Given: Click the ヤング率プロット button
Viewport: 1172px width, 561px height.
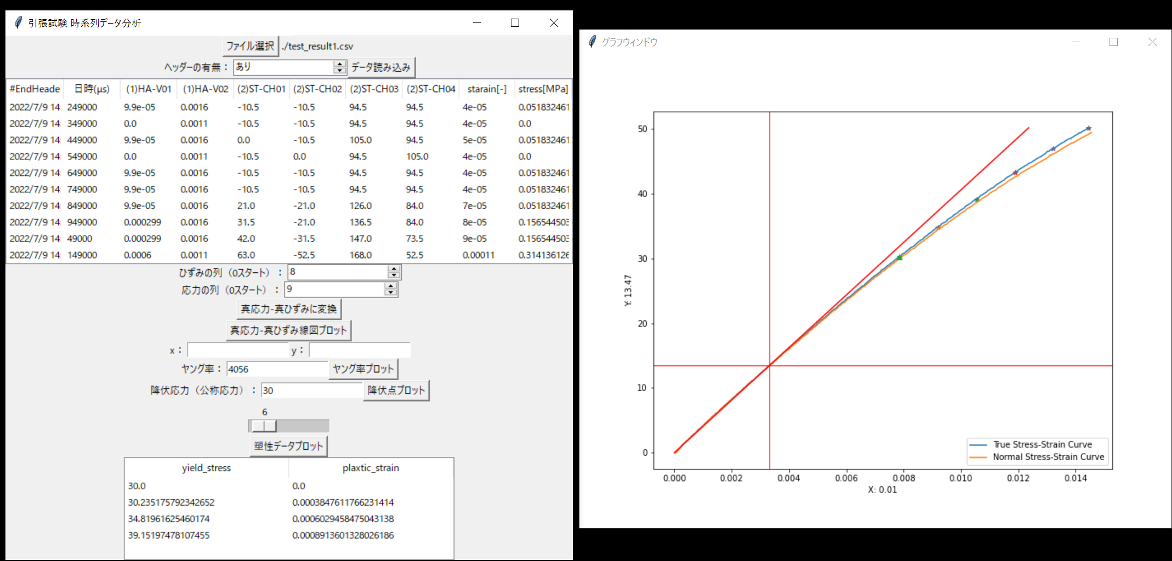Looking at the screenshot, I should click(x=363, y=369).
